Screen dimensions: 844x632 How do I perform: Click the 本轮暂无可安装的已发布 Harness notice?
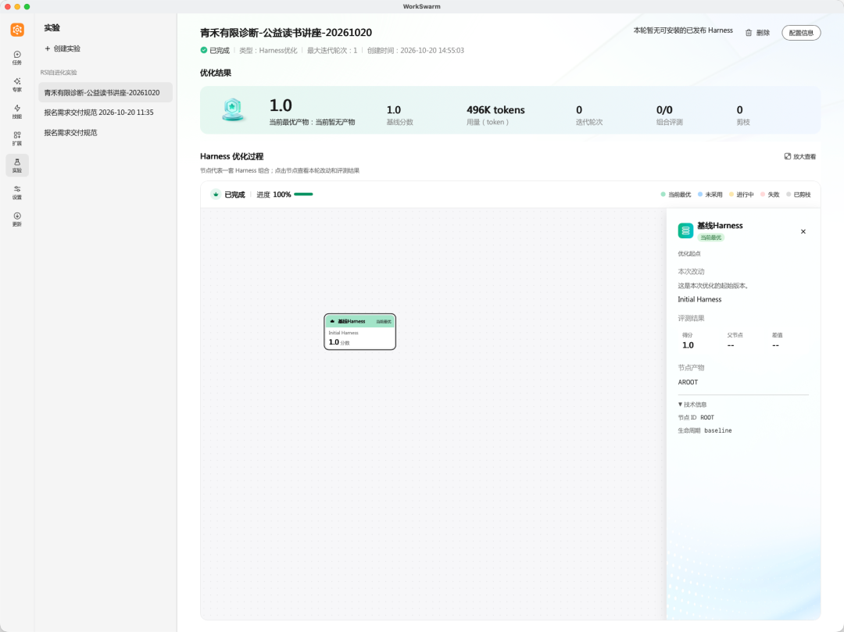(683, 30)
